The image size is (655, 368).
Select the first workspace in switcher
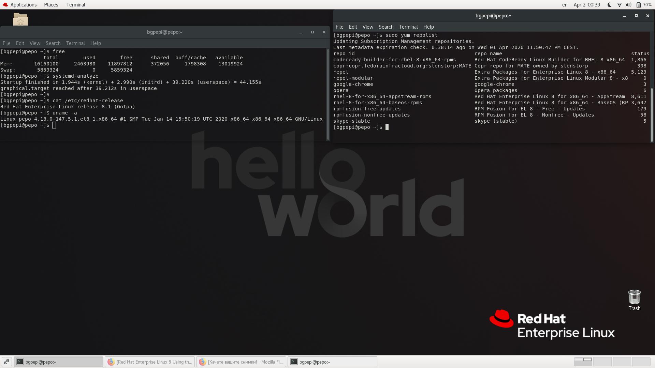pos(583,362)
